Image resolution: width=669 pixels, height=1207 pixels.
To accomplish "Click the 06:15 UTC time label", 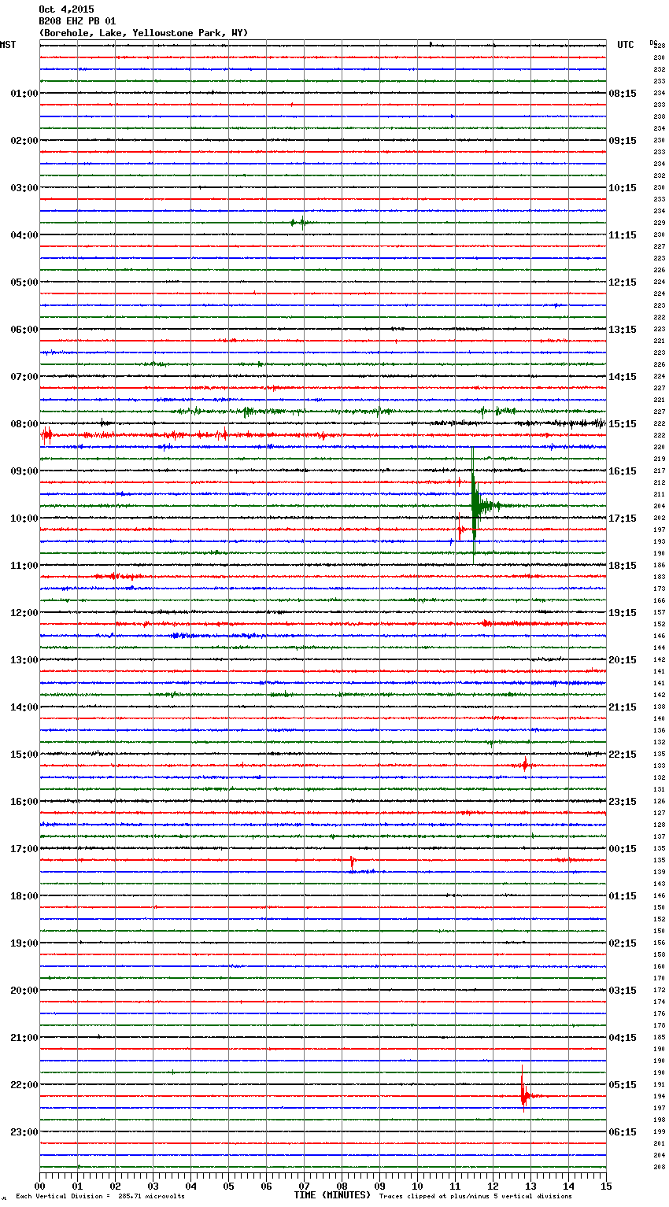I will [623, 1132].
